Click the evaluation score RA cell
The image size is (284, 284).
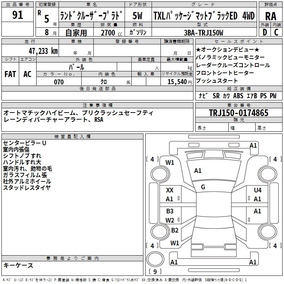click(x=271, y=16)
